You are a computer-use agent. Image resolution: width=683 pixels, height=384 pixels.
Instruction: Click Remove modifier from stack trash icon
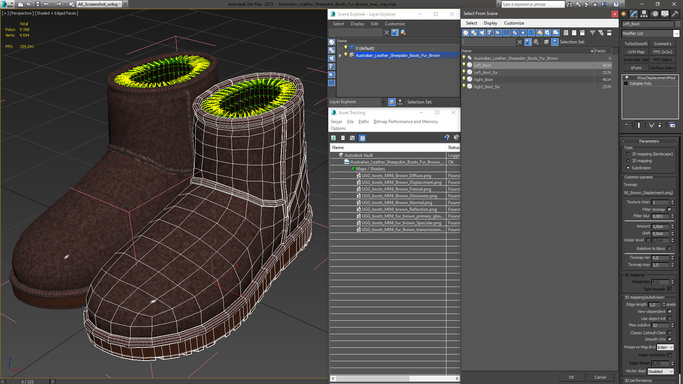pyautogui.click(x=660, y=125)
